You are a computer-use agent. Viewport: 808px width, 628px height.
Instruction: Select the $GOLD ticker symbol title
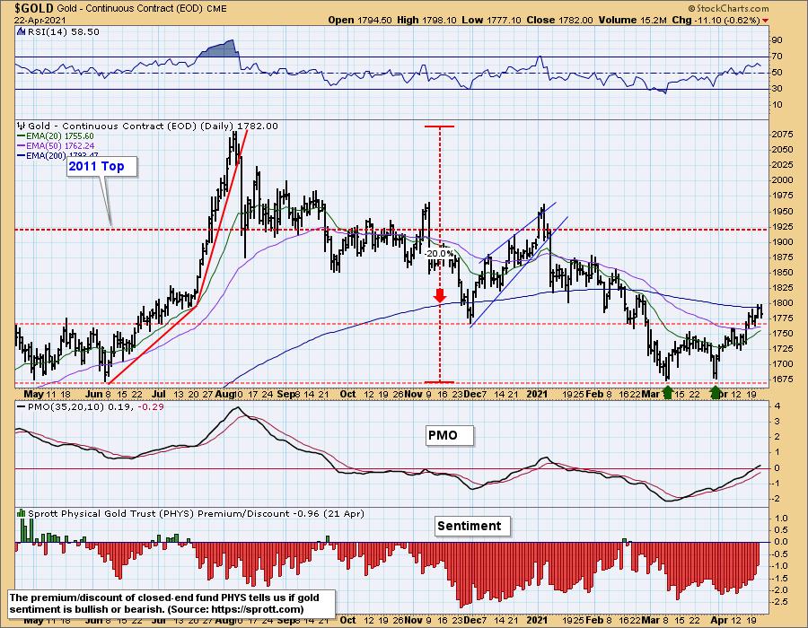[34, 8]
